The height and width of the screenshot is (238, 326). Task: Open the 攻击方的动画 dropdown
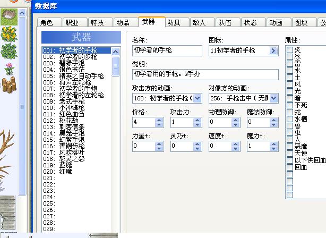pyautogui.click(x=197, y=98)
